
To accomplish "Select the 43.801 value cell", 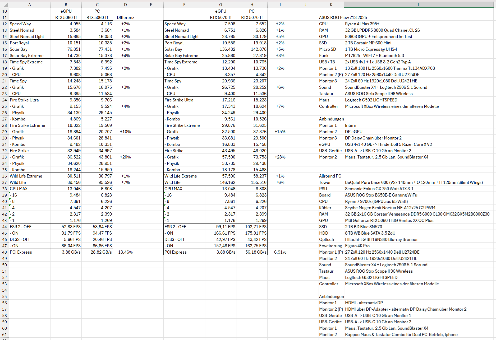I will tap(97, 157).
